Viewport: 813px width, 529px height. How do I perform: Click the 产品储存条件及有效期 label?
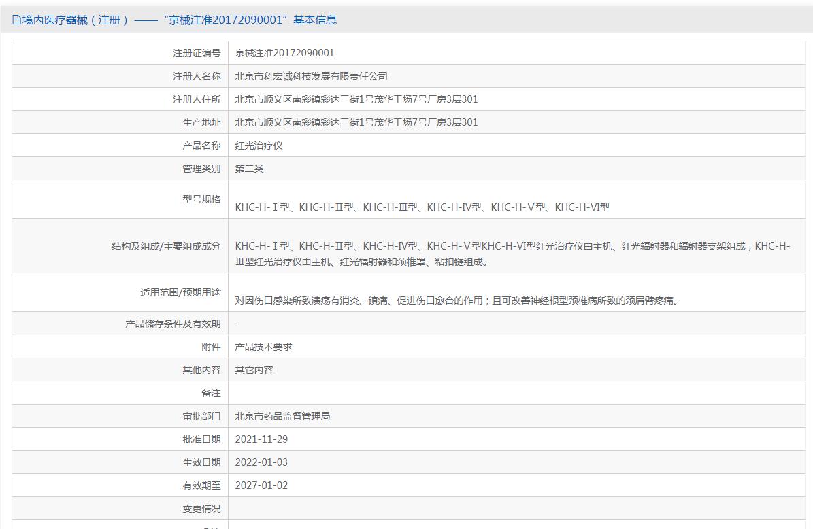(173, 323)
